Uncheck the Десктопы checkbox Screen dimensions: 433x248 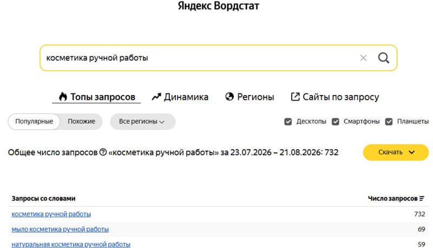tap(288, 122)
